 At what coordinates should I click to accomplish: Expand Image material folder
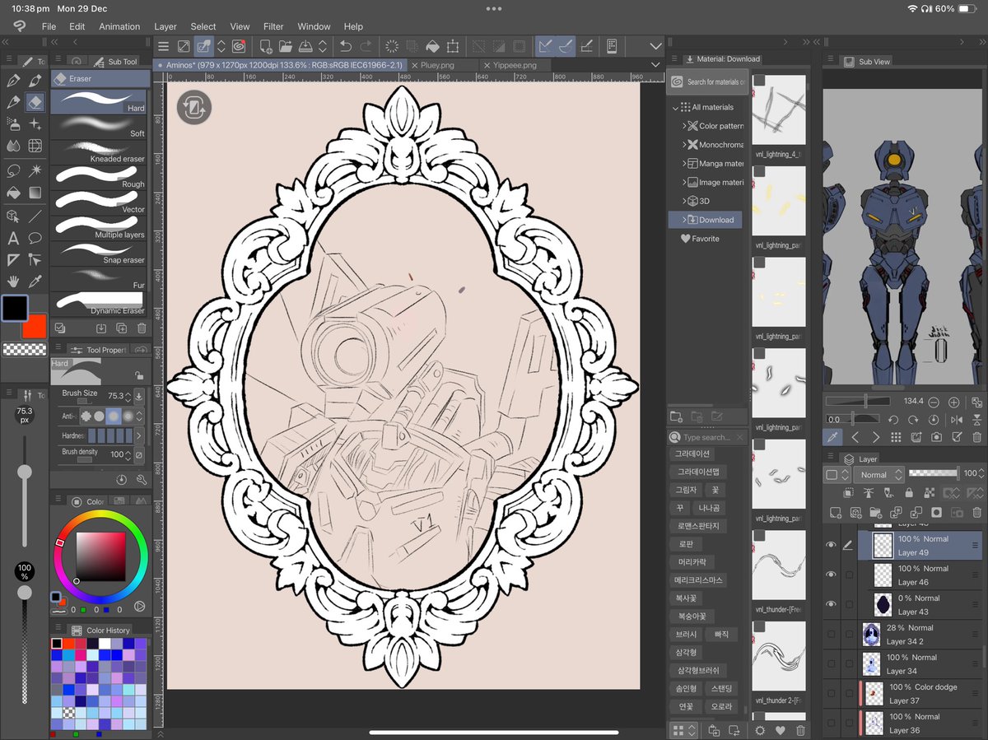(x=684, y=183)
